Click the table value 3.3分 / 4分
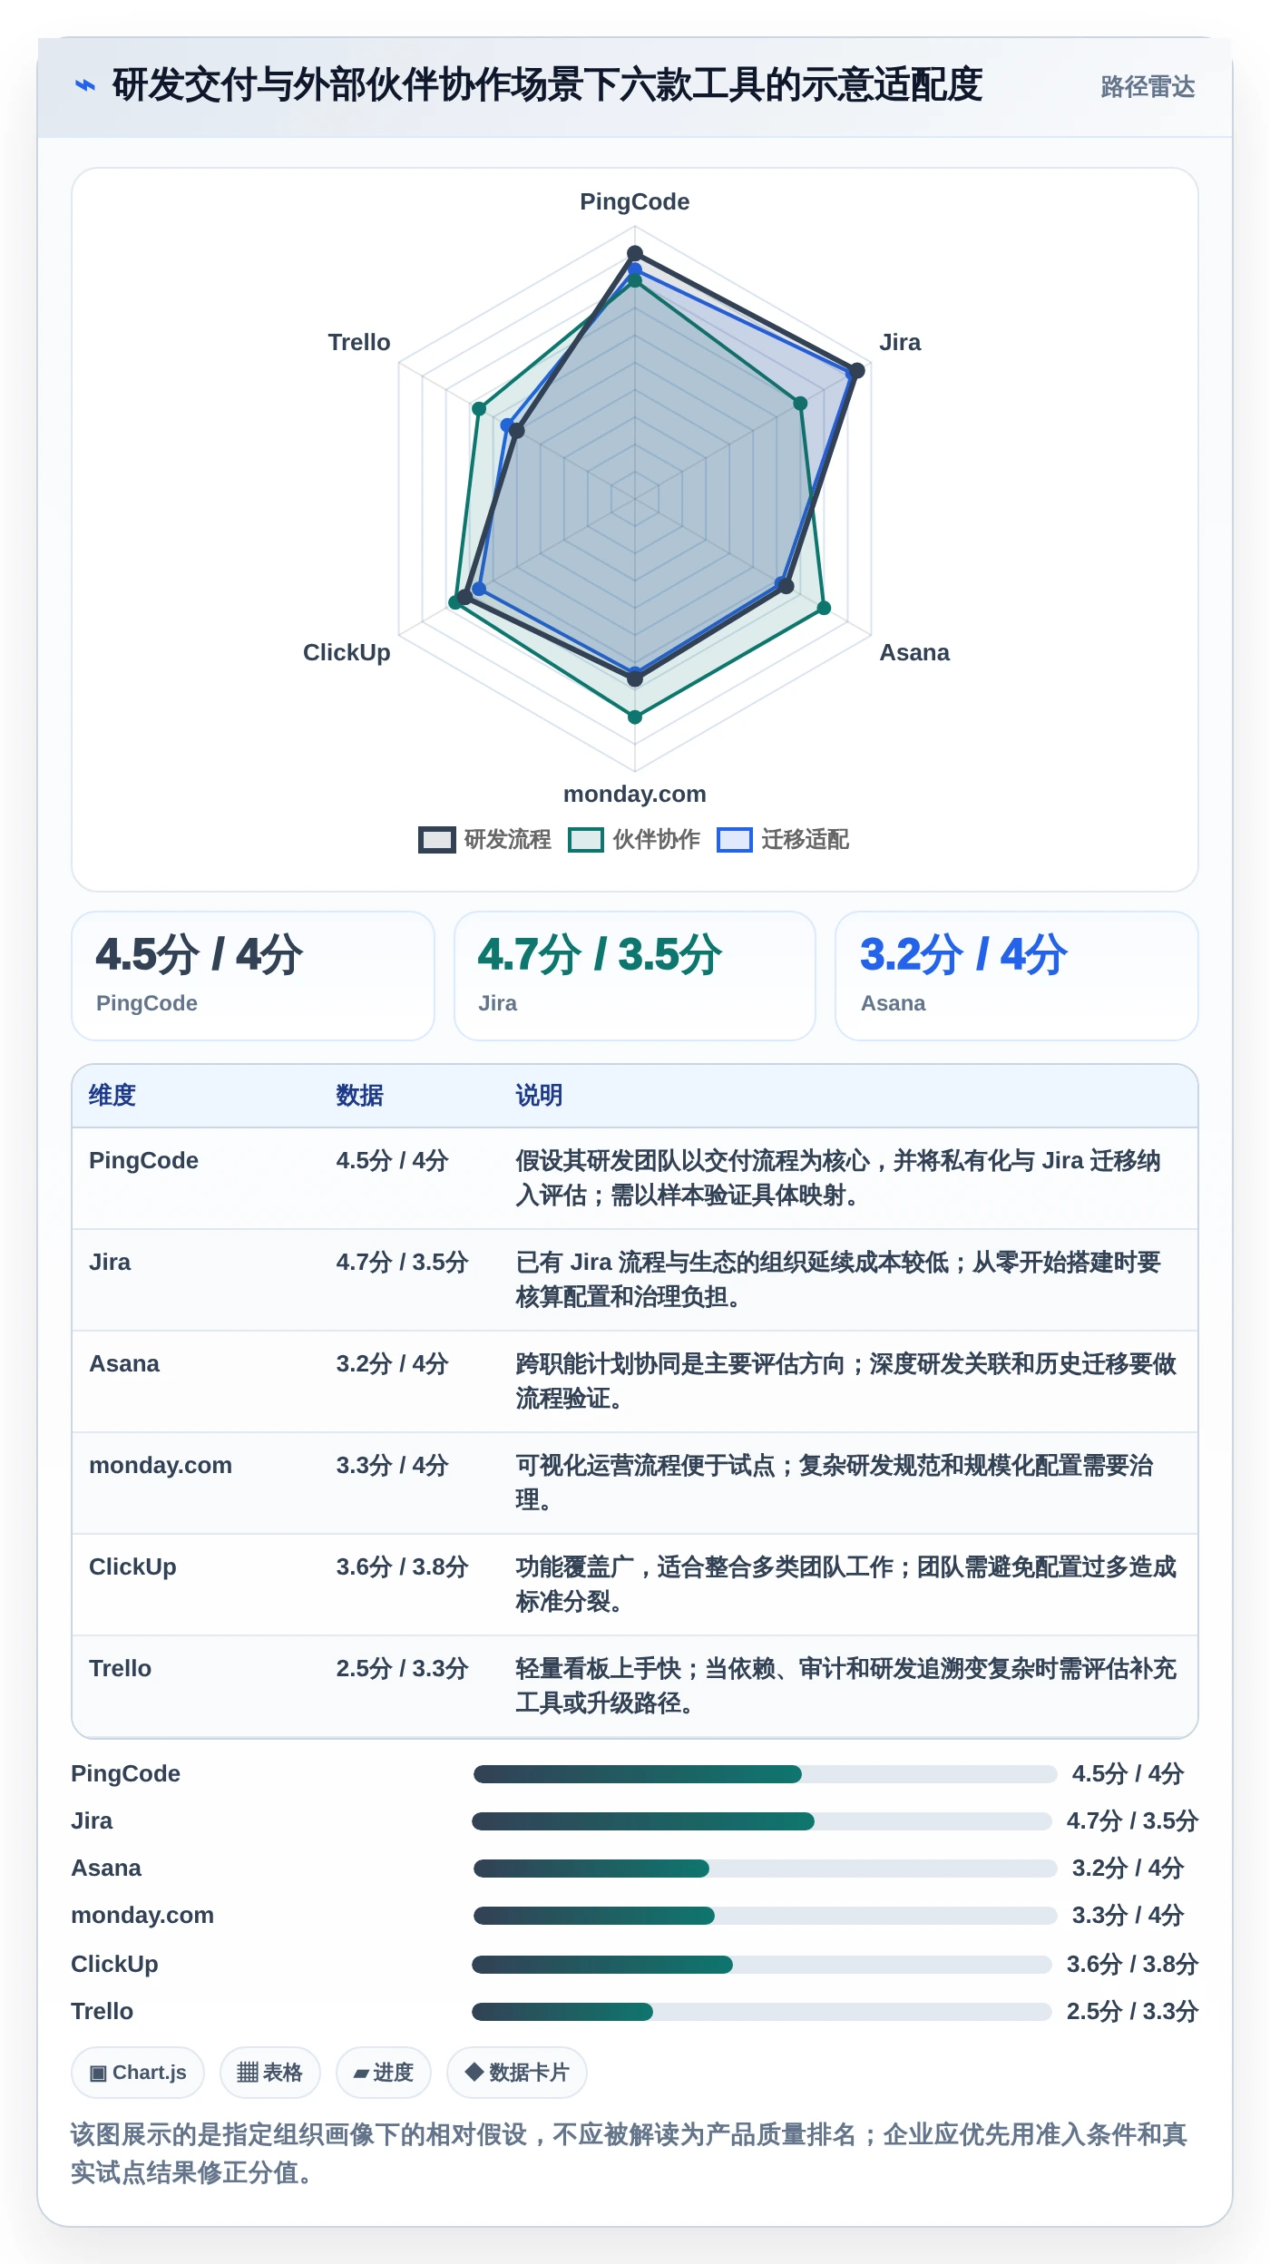Viewport: 1270px width, 2264px height. pyautogui.click(x=392, y=1465)
